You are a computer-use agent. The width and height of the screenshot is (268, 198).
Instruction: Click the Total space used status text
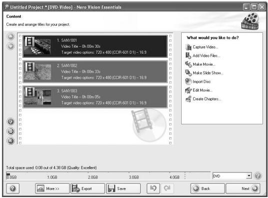coord(51,168)
